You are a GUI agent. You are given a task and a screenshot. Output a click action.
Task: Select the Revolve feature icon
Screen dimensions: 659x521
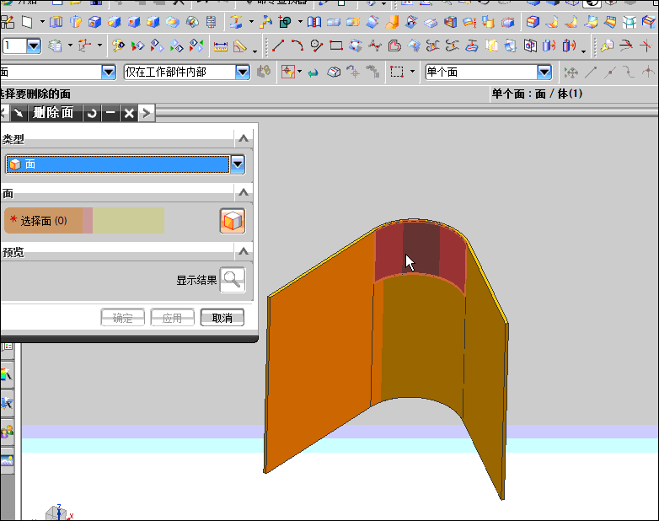(76, 22)
